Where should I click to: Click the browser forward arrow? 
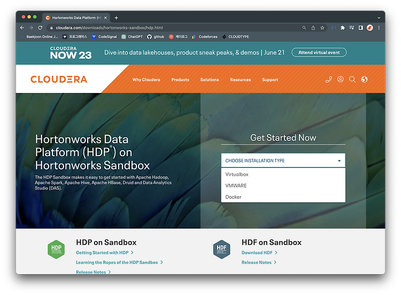point(31,28)
